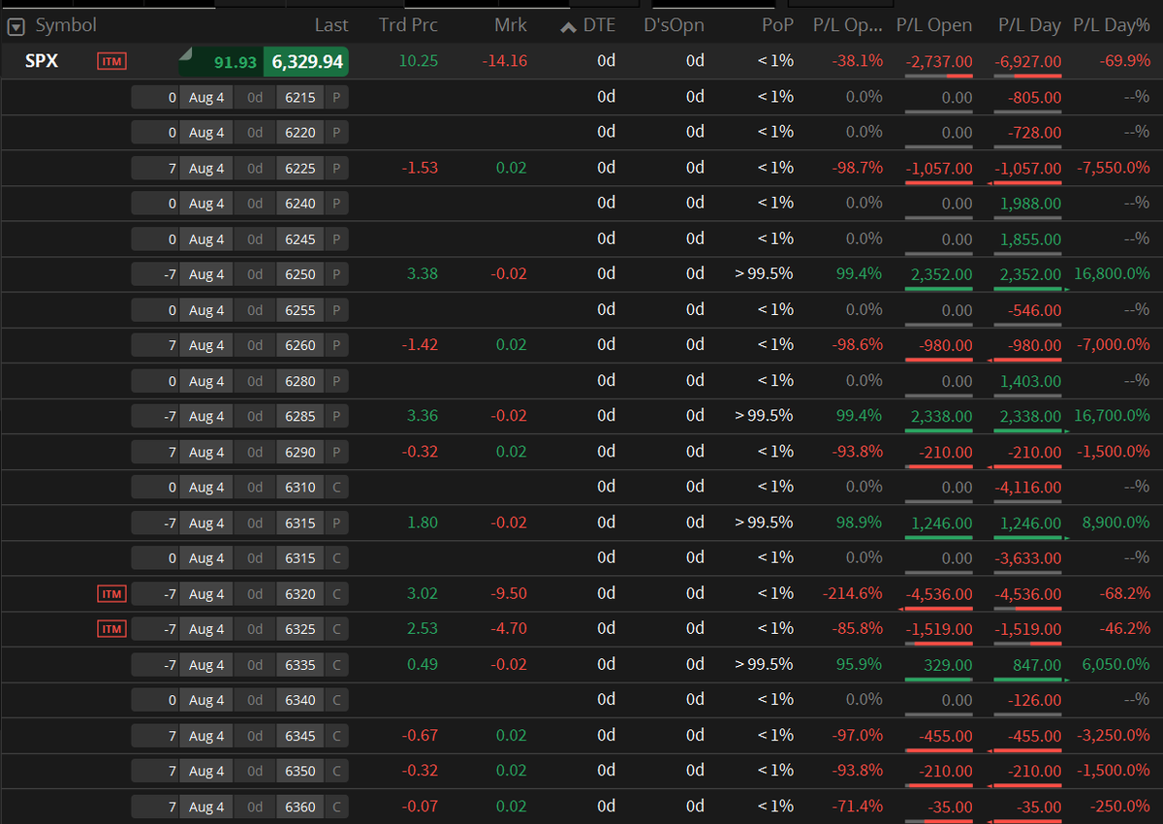Click P/L Day -3,633.00 on the 6315 call row

click(1028, 558)
